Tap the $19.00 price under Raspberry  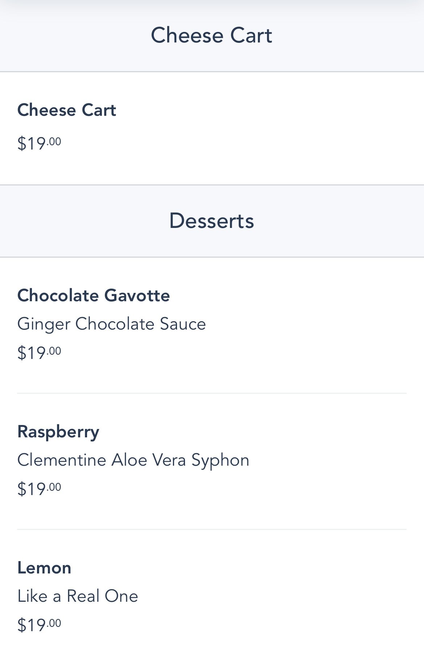pyautogui.click(x=39, y=489)
